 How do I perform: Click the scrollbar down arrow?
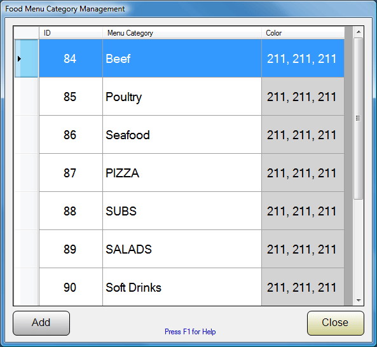(x=359, y=301)
